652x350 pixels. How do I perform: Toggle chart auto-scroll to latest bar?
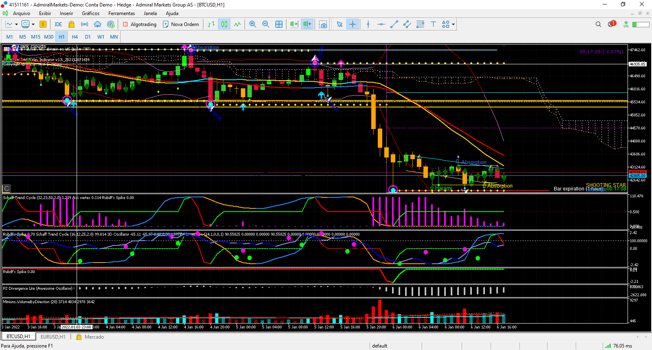tap(294, 24)
